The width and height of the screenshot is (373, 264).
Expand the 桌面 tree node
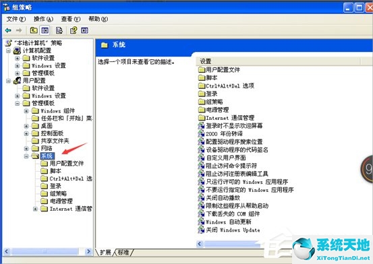26,126
